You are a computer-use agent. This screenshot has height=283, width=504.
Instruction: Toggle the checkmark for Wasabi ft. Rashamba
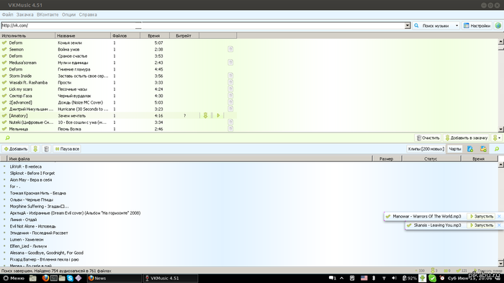[4, 82]
